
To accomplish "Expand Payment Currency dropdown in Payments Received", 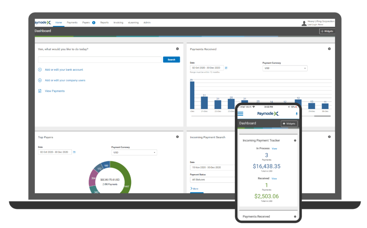I will pos(285,68).
